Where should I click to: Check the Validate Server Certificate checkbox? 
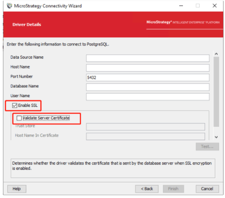(19, 118)
